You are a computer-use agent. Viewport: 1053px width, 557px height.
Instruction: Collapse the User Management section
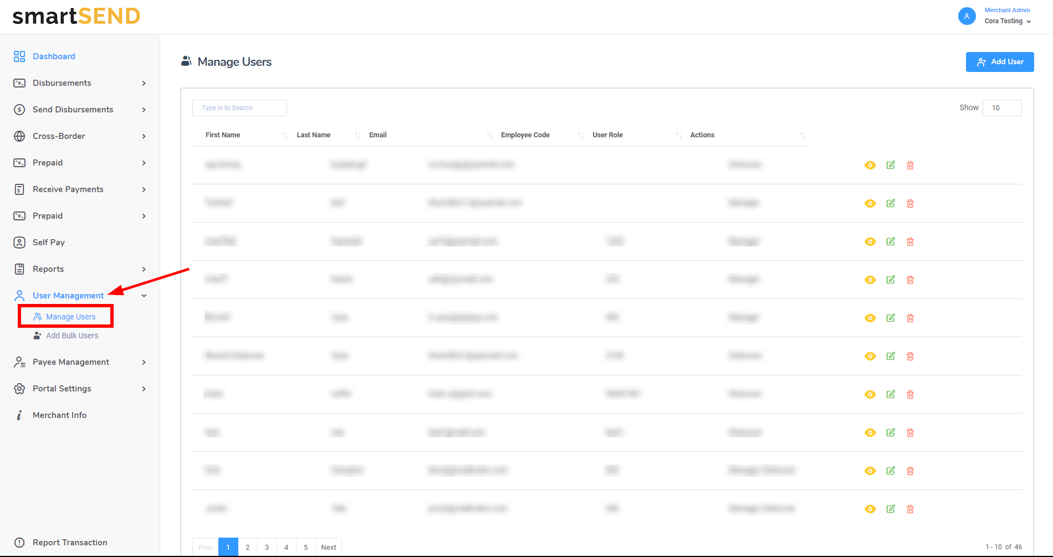pyautogui.click(x=144, y=296)
